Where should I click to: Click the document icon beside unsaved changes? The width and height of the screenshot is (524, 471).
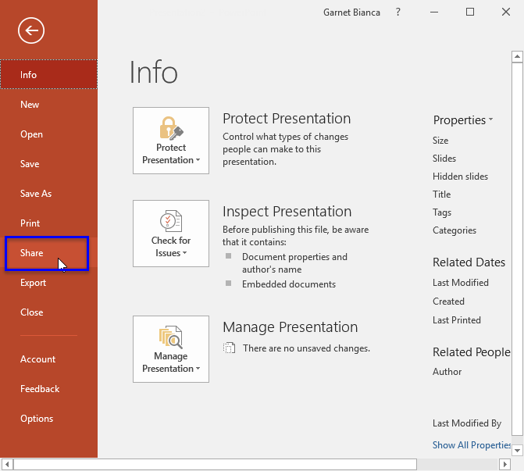click(229, 348)
